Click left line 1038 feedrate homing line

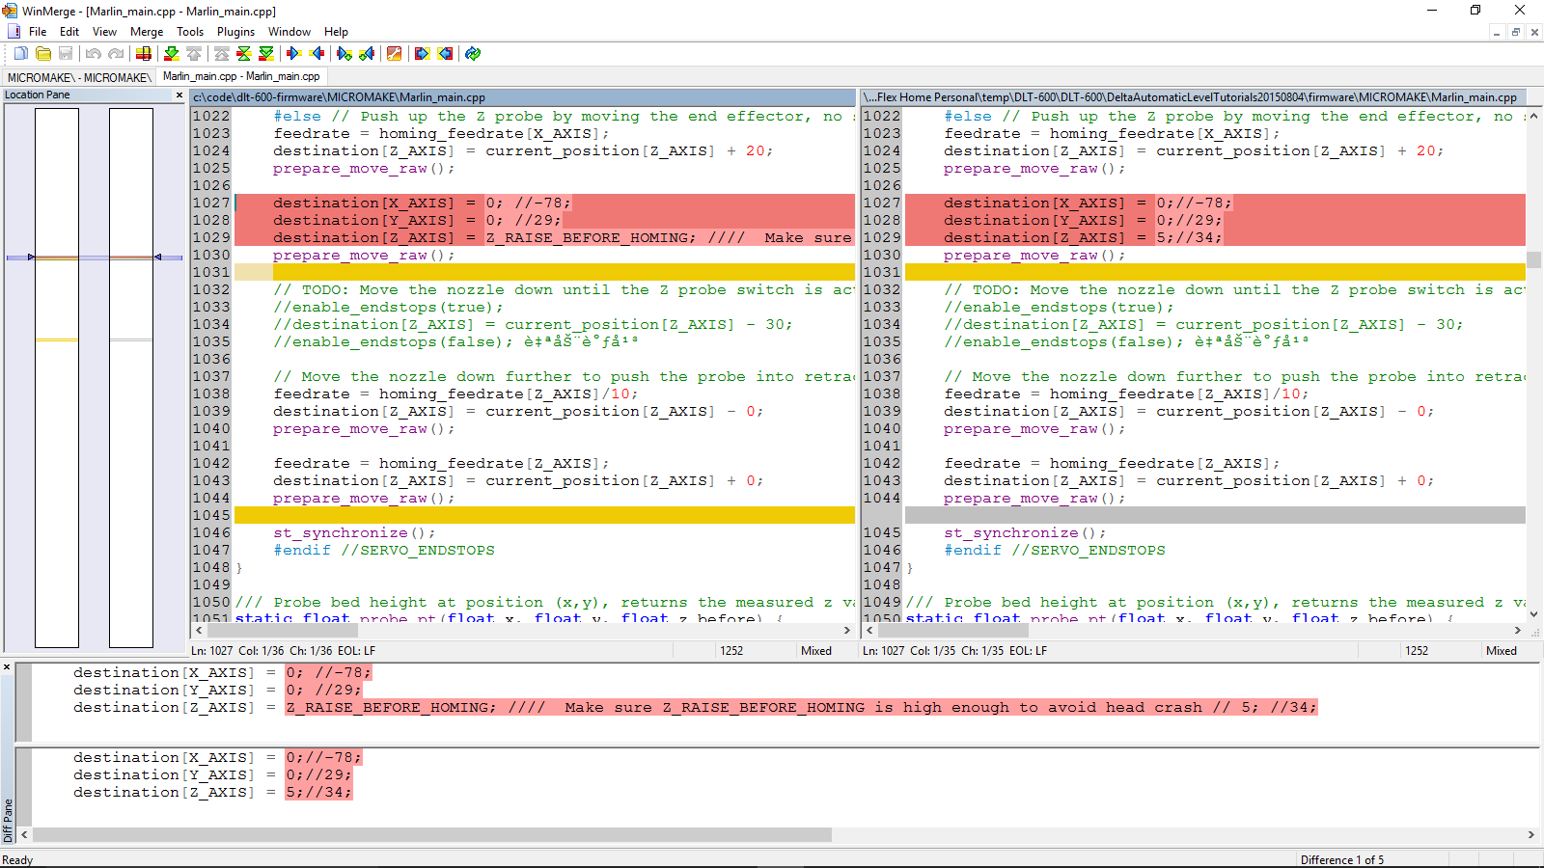[455, 394]
